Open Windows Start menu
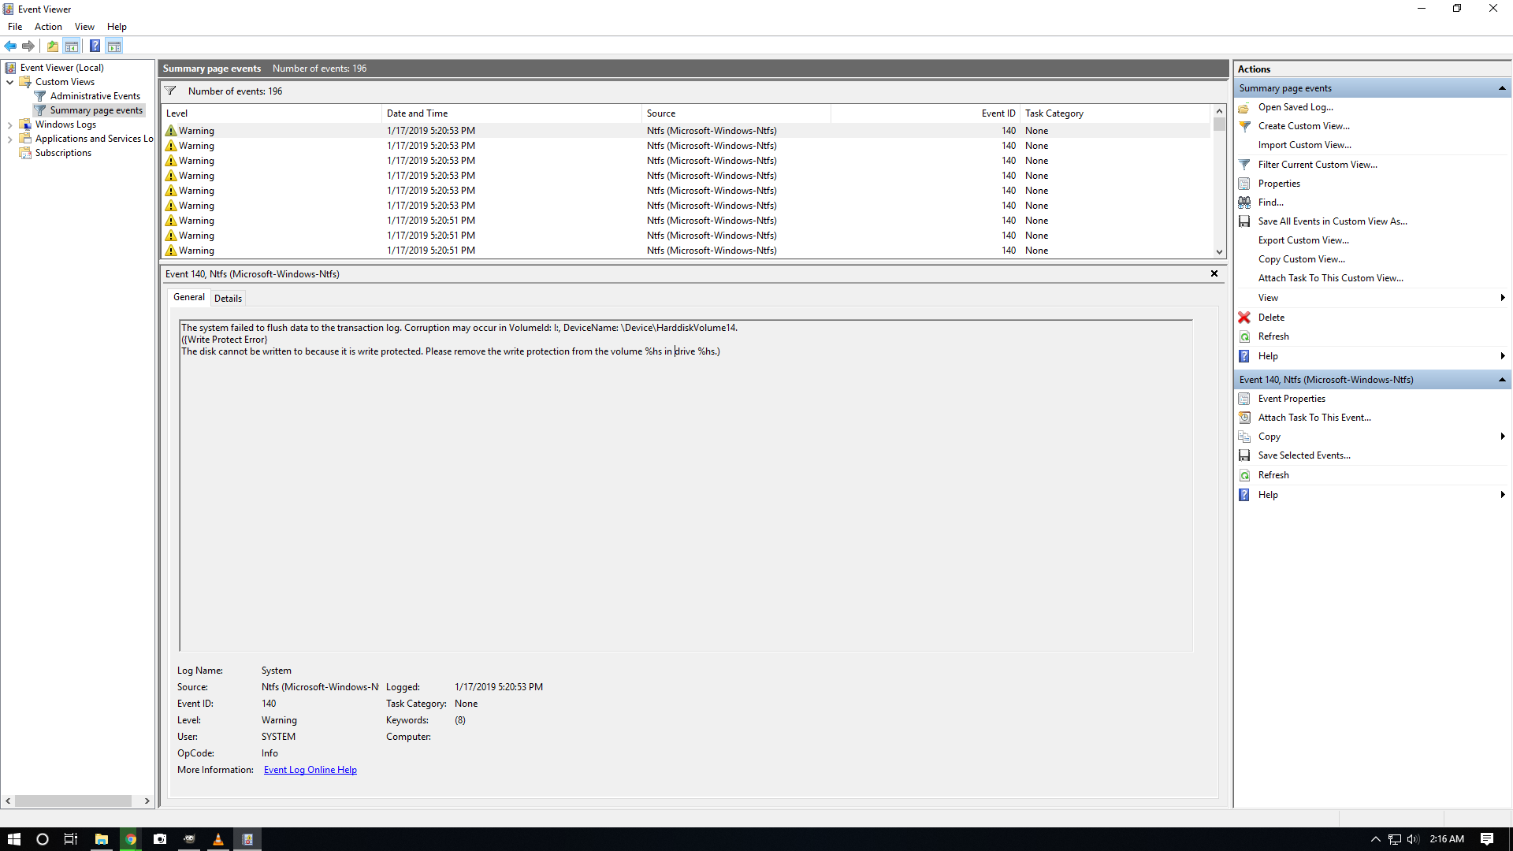The image size is (1513, 851). [14, 839]
